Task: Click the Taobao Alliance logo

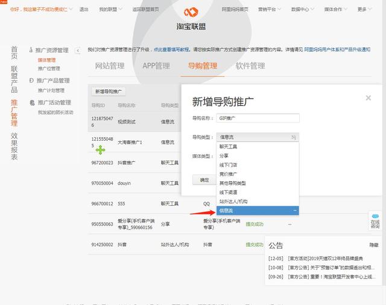Action: pyautogui.click(x=191, y=19)
